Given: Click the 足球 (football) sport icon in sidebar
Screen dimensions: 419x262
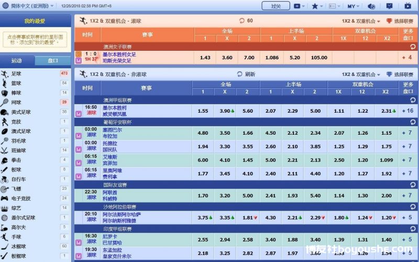Looking at the screenshot, I should pos(5,74).
